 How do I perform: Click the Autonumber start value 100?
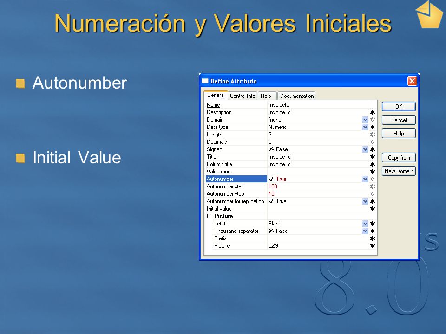pos(273,186)
